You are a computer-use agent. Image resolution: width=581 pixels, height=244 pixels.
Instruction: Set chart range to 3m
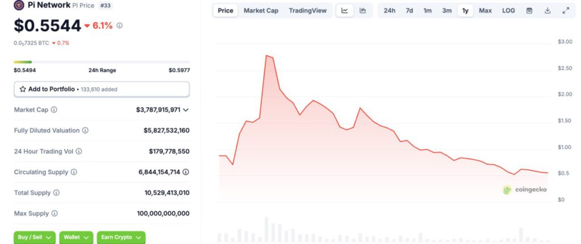[447, 11]
